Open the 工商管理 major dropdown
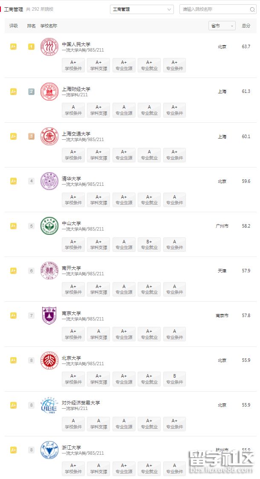The image size is (260, 479). pyautogui.click(x=142, y=9)
